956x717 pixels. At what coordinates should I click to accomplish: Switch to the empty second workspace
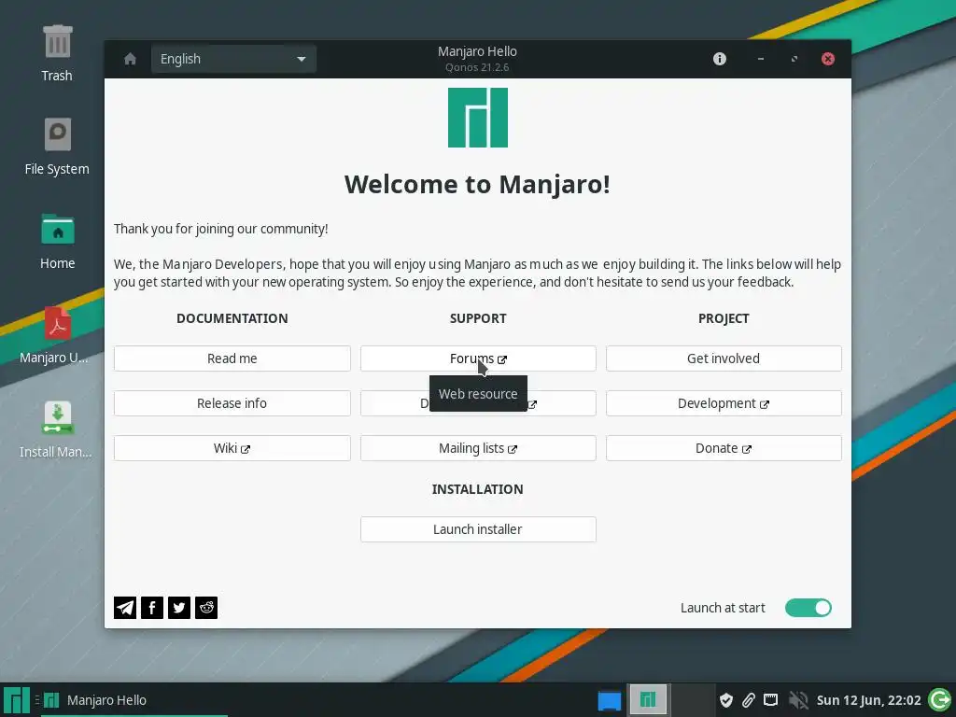(x=692, y=700)
